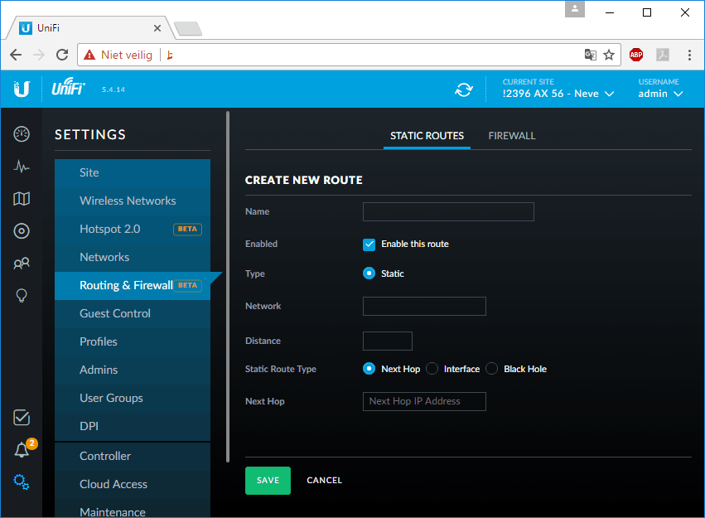Click the PDF extension icon in toolbar

(663, 55)
